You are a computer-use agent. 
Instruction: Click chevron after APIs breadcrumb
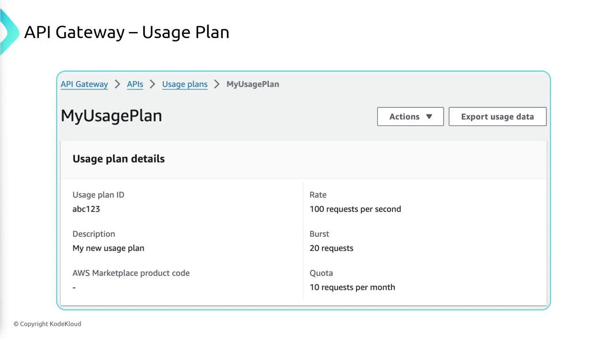point(152,84)
